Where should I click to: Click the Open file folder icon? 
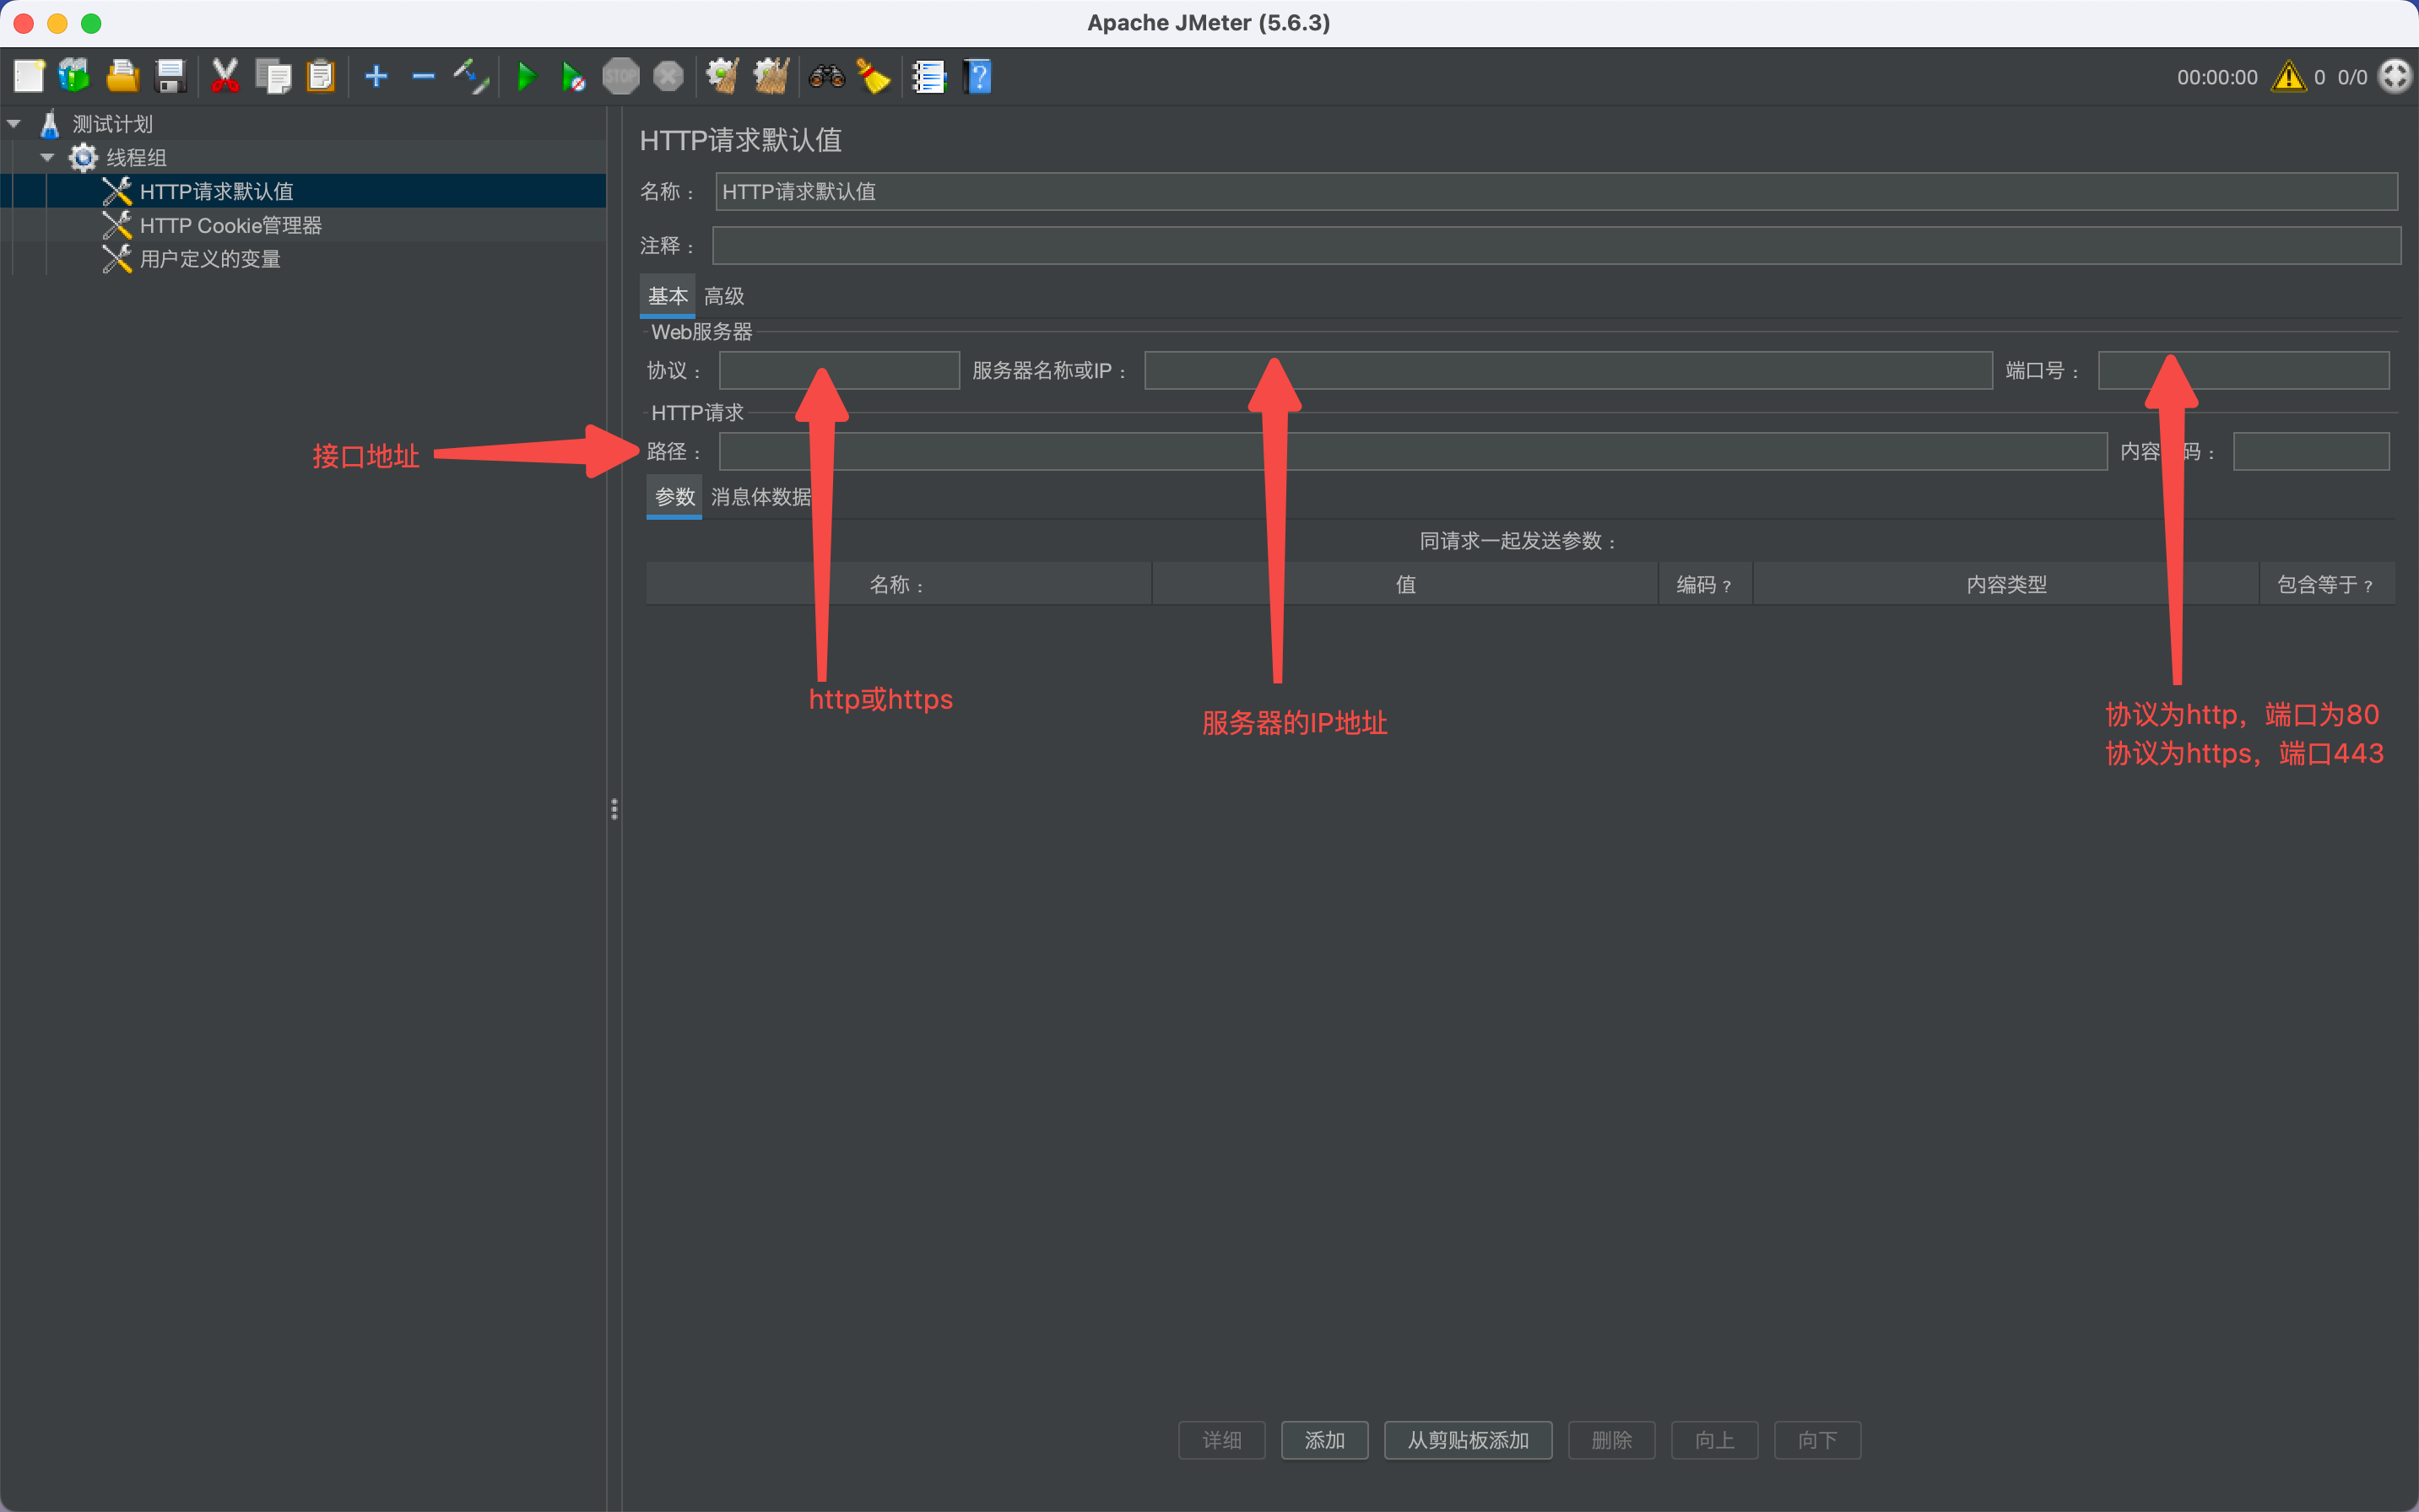pyautogui.click(x=122, y=76)
